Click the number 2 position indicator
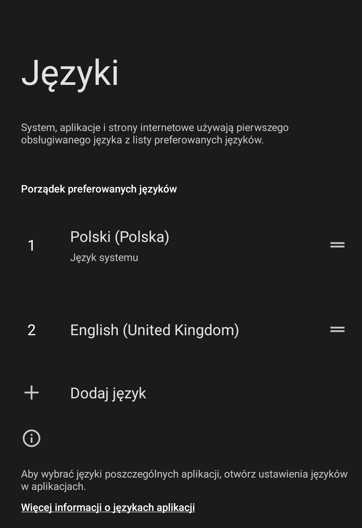 tap(31, 330)
